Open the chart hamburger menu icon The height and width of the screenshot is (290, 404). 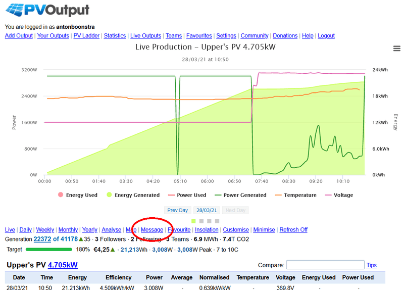tap(396, 48)
